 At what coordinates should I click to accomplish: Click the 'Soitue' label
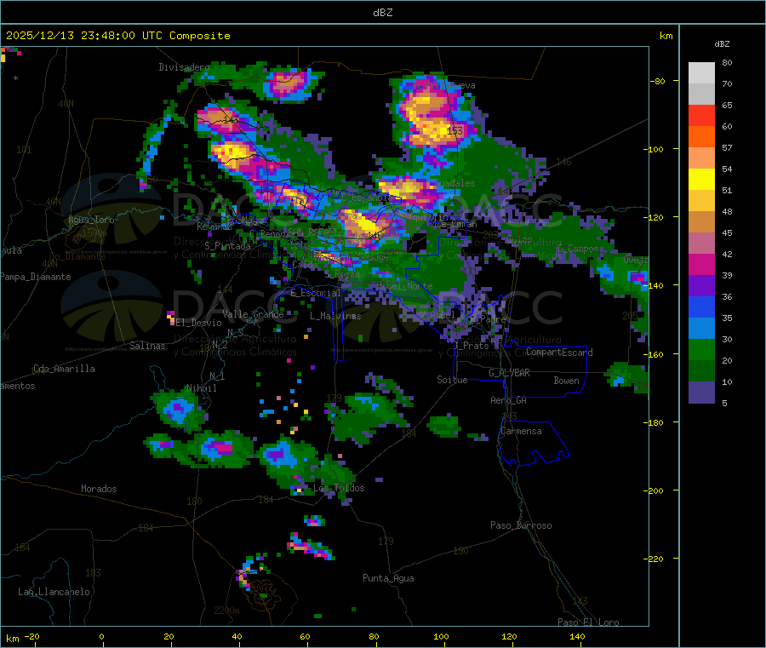click(x=452, y=380)
